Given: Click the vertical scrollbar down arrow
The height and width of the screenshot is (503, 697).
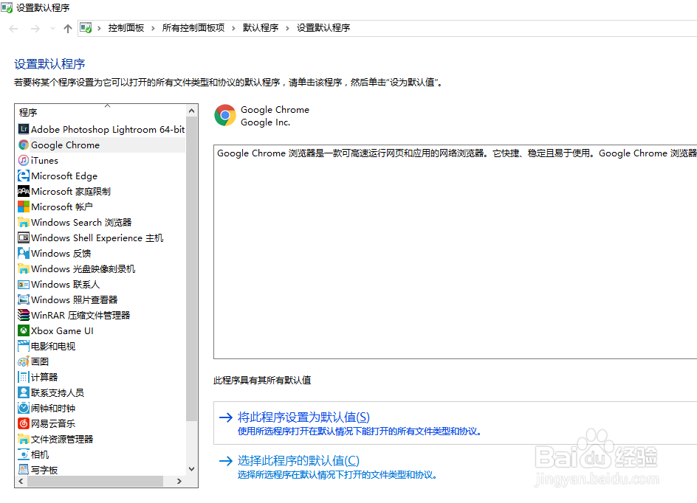Looking at the screenshot, I should (191, 469).
